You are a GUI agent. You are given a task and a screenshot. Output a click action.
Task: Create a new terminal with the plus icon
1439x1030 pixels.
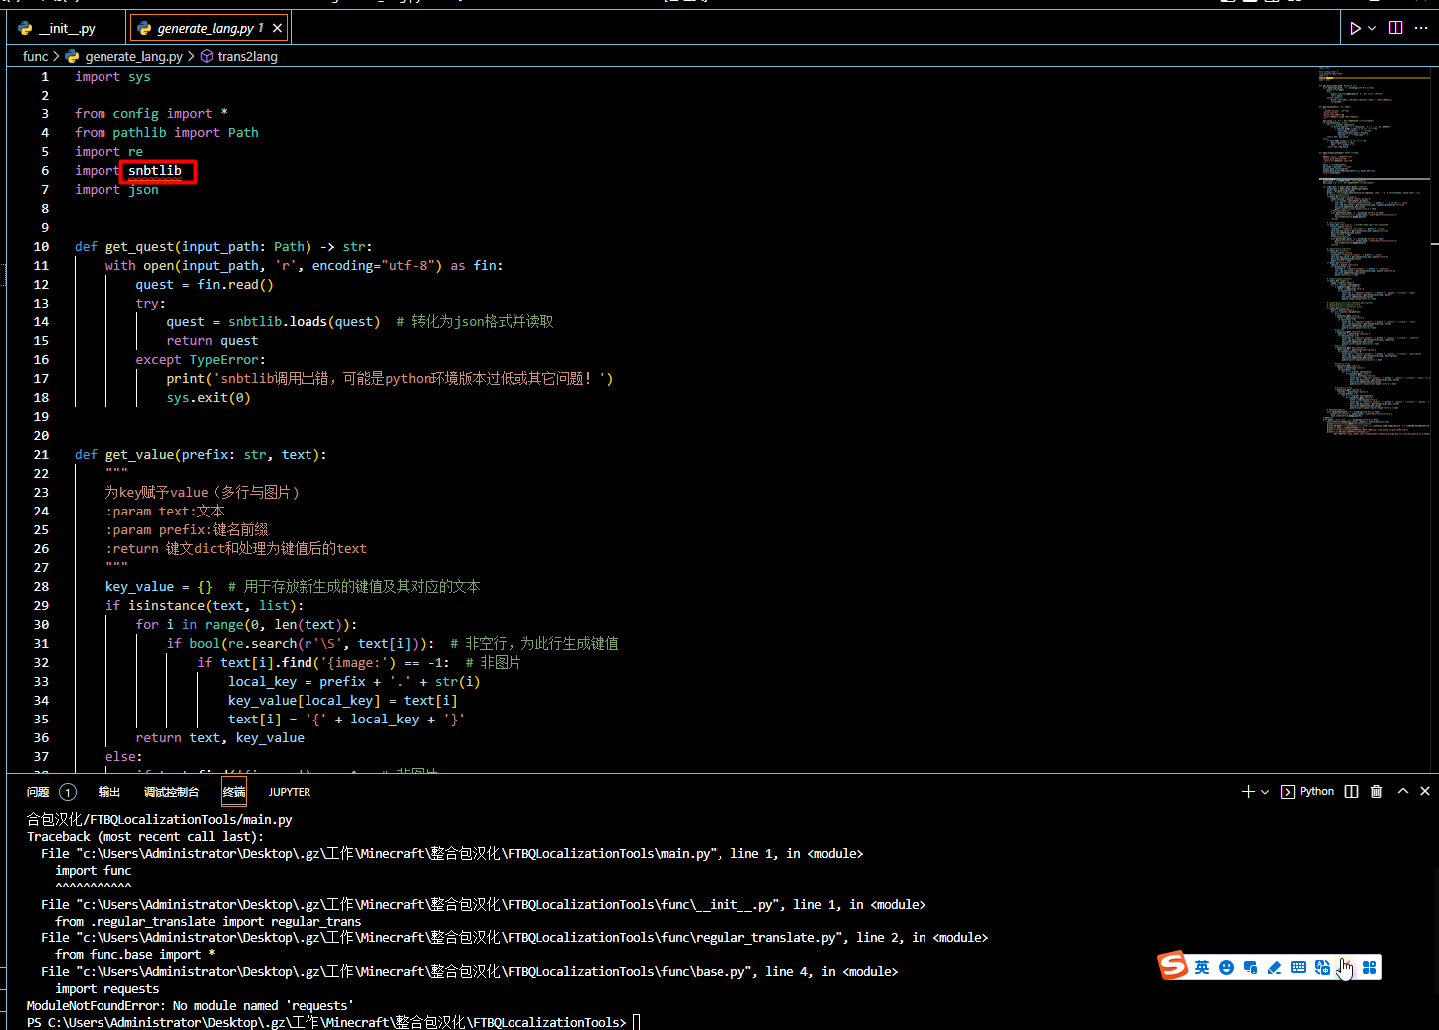1247,791
